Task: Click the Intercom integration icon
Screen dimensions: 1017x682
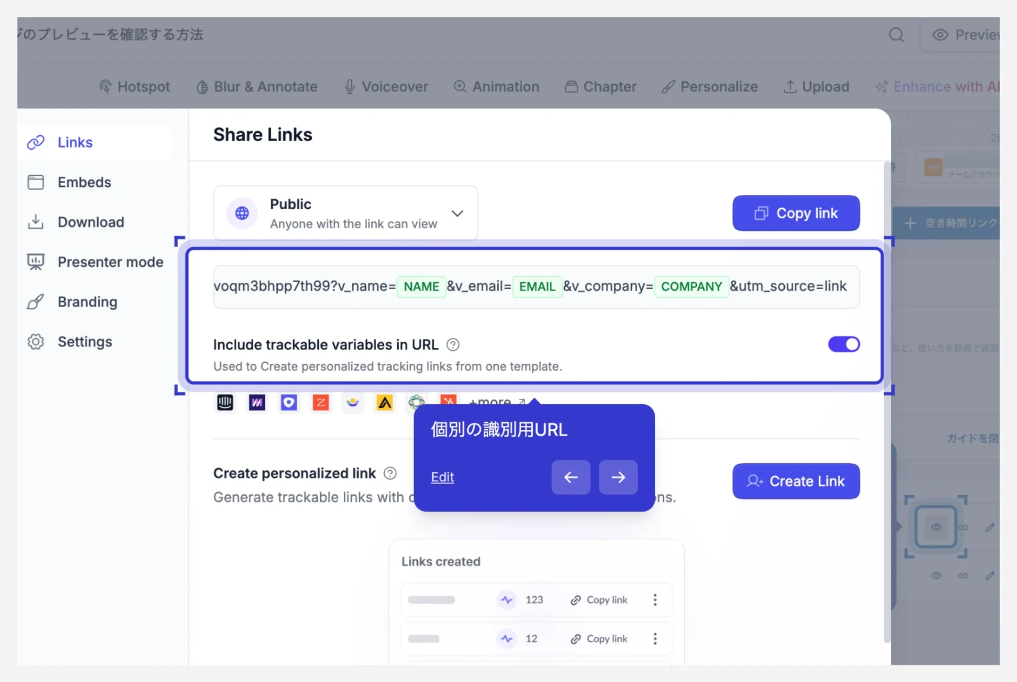Action: (x=225, y=402)
